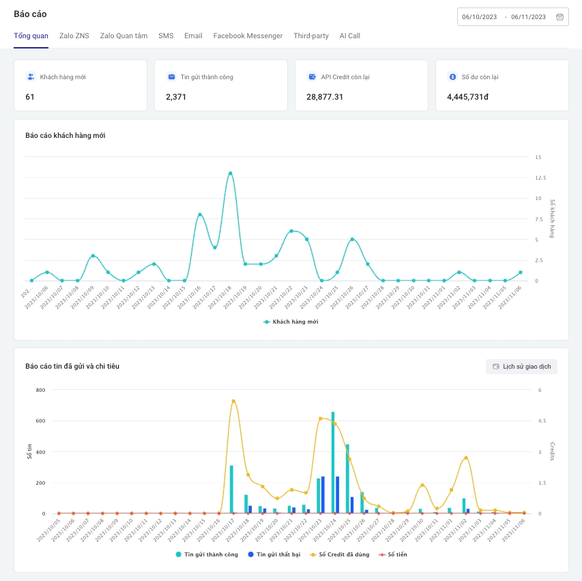Toggle Tin gửi thành công legend series
This screenshot has width=582, height=581.
(207, 554)
